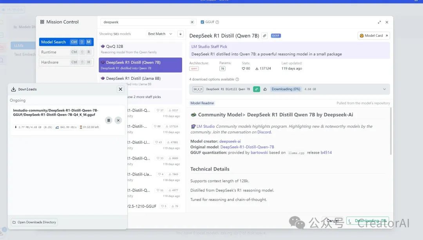This screenshot has width=423, height=240.
Task: Click the Downloading 0% button
Action: tap(368, 220)
